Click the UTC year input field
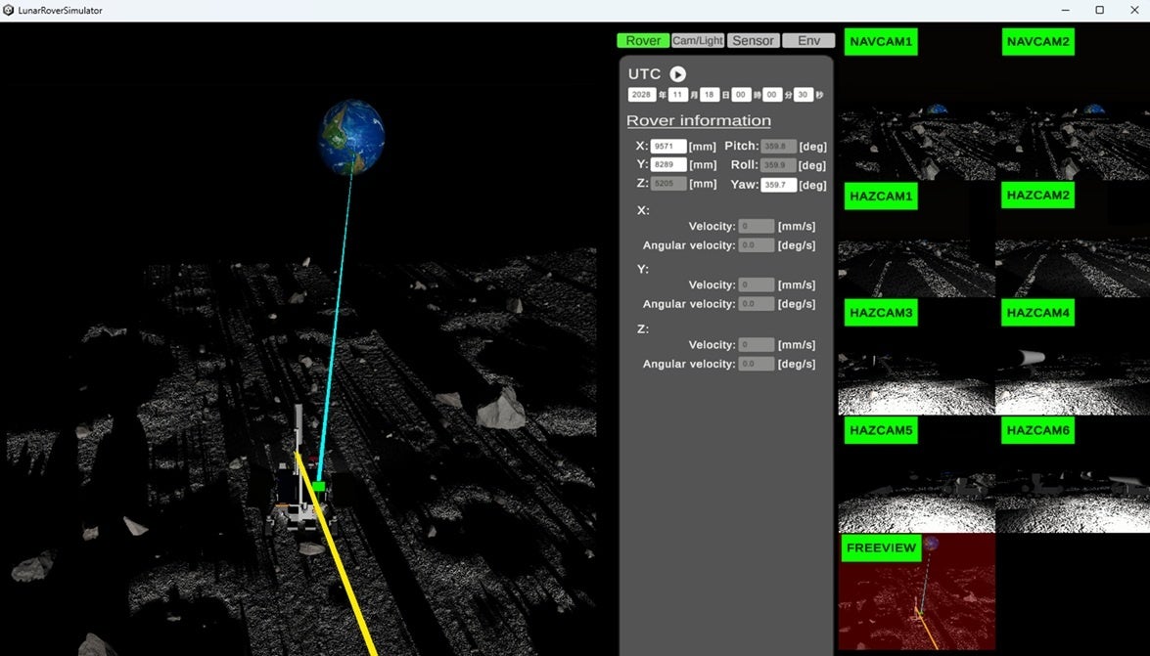Viewport: 1150px width, 656px height. pyautogui.click(x=641, y=95)
